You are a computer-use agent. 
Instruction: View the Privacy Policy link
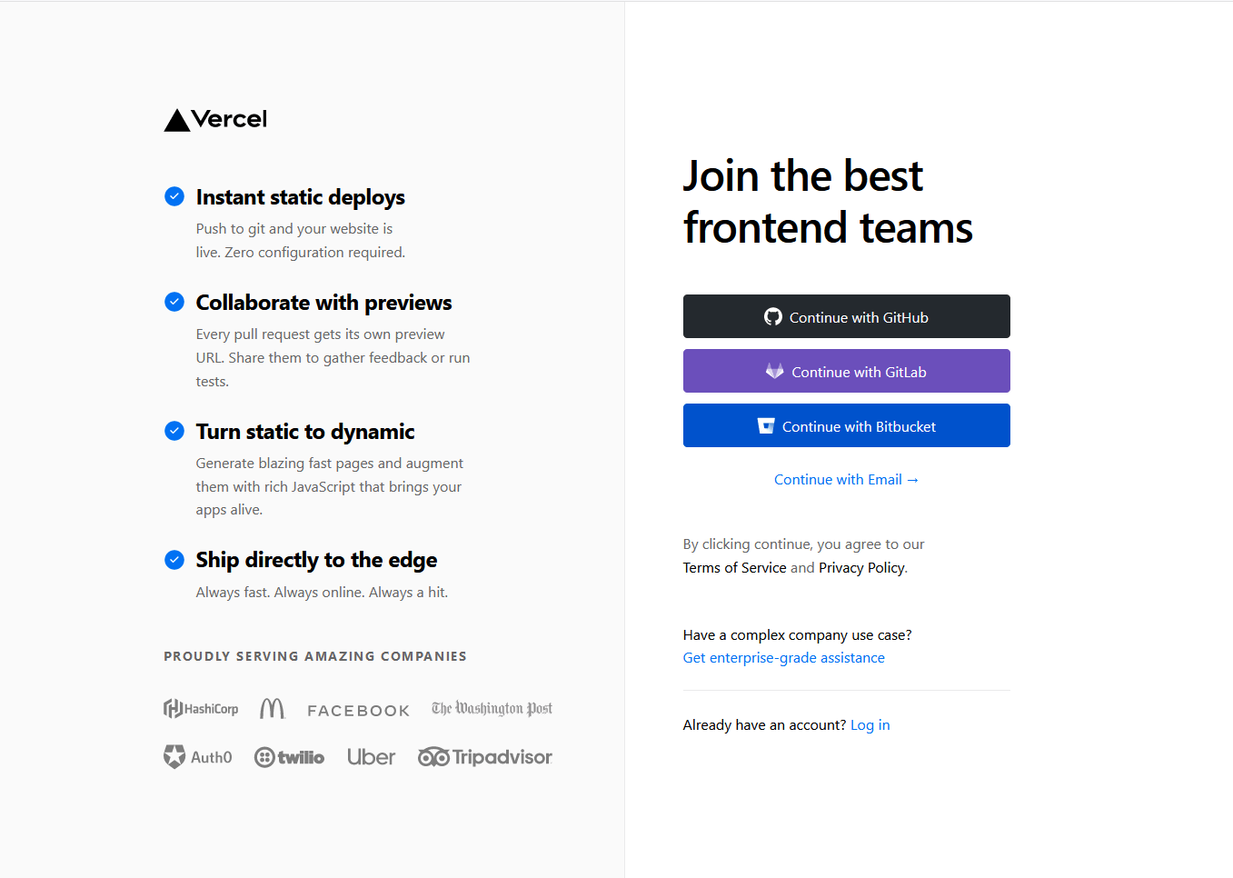click(x=861, y=568)
